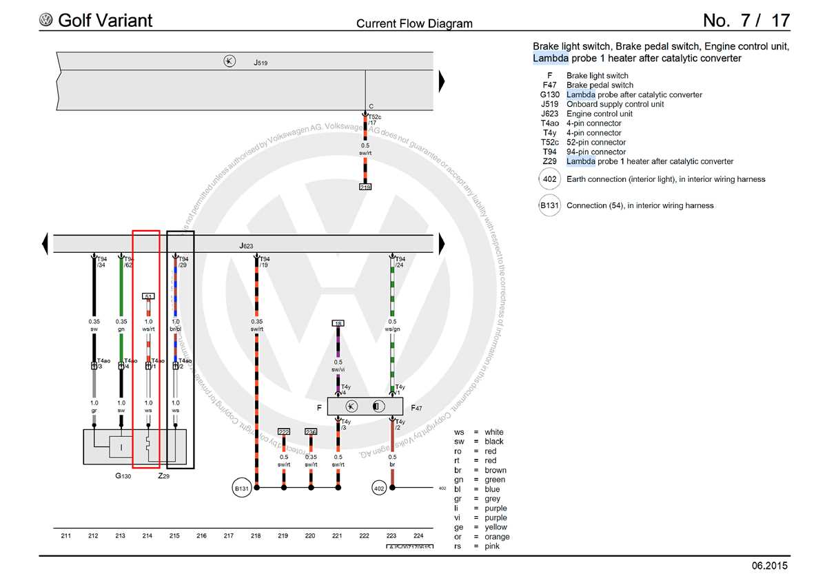
Task: Click the reference box numbered 236
Action: 311,431
